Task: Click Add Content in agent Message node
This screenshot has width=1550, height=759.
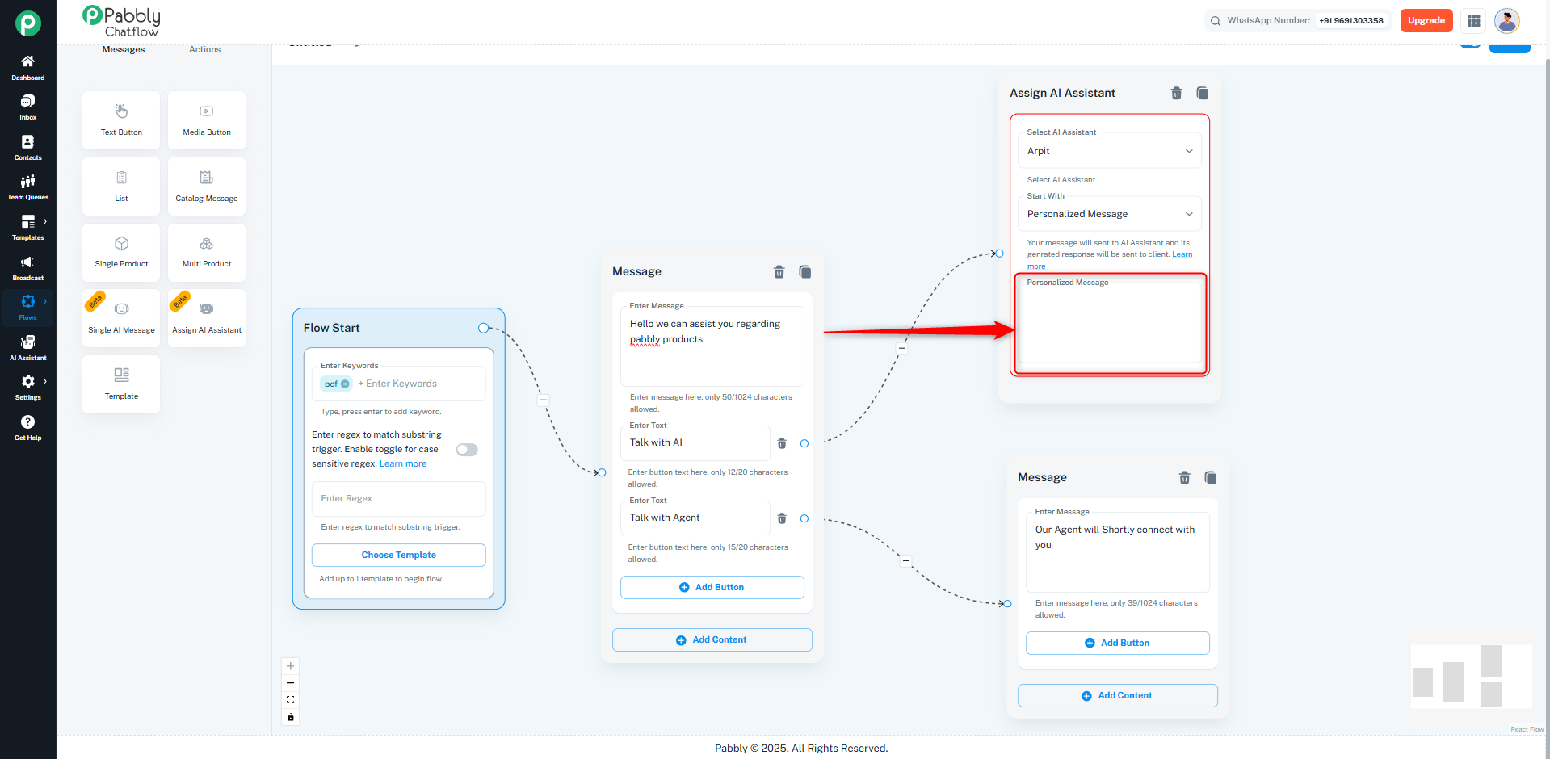Action: pyautogui.click(x=1117, y=696)
